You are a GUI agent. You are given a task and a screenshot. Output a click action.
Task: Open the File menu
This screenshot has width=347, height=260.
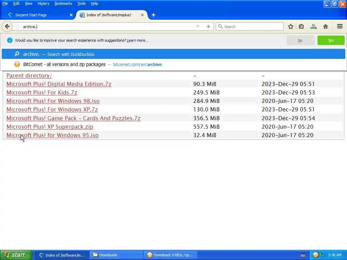[5, 3]
